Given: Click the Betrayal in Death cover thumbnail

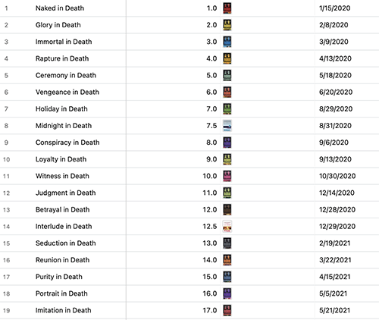Looking at the screenshot, I should pyautogui.click(x=227, y=209).
